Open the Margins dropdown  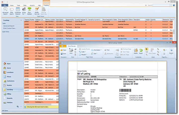pyautogui.click(x=83, y=55)
